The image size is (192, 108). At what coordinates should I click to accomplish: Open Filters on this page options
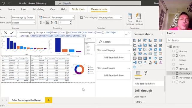129,50
